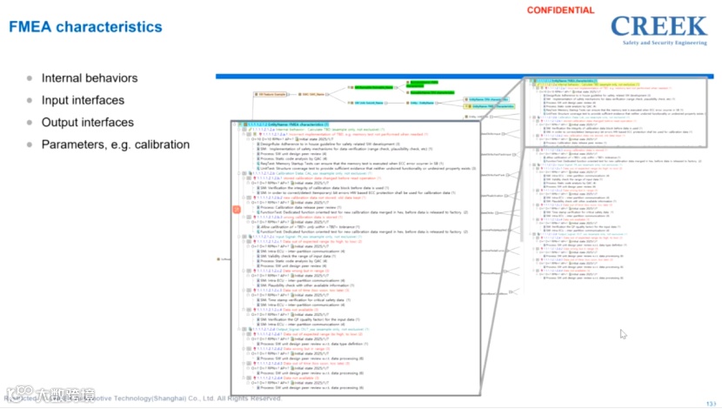Click the 'SW Feature Example' graph node

tap(270, 94)
